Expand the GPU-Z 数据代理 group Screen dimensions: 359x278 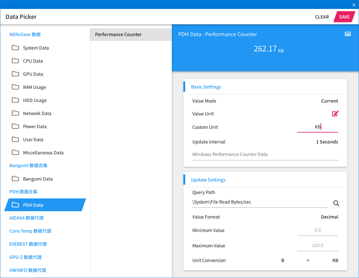(25, 257)
